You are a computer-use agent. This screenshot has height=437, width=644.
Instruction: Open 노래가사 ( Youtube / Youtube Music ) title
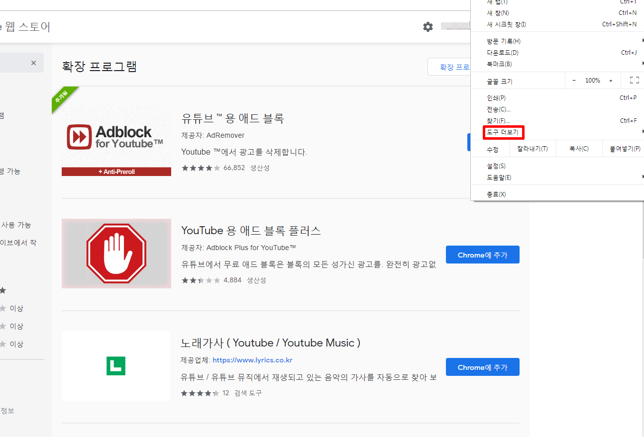271,343
